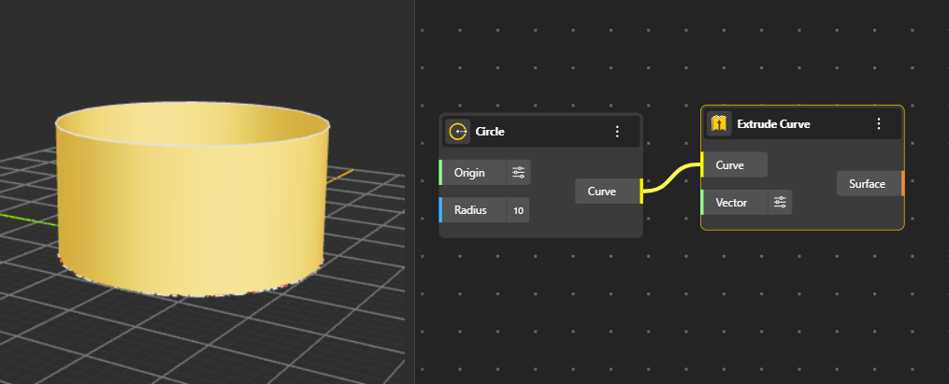Click the green Origin input port
This screenshot has height=384, width=949.
click(440, 172)
